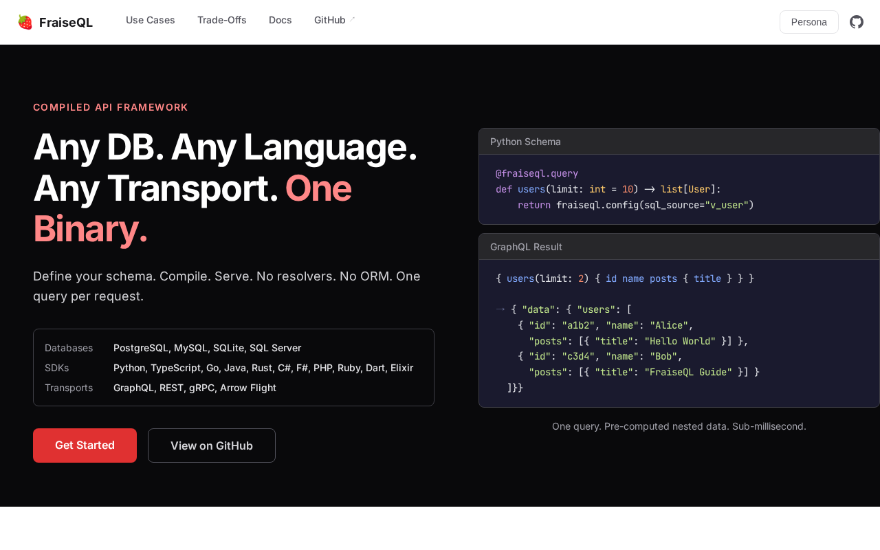Click the View on GitHub button
Image resolution: width=880 pixels, height=550 pixels.
coord(212,445)
